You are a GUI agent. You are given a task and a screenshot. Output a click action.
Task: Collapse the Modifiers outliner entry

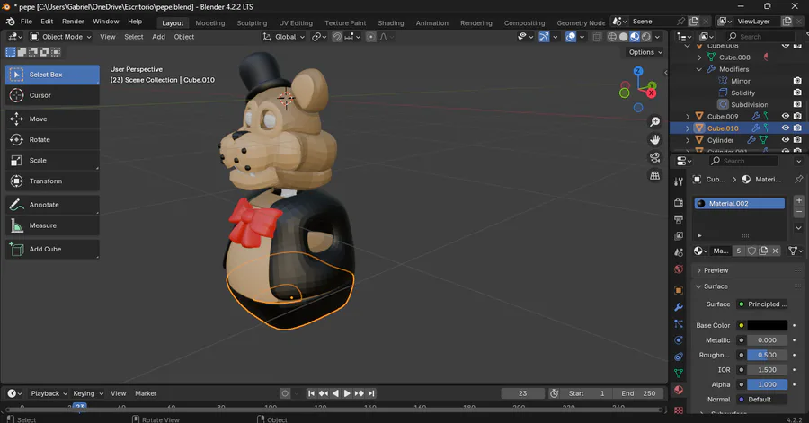click(699, 69)
